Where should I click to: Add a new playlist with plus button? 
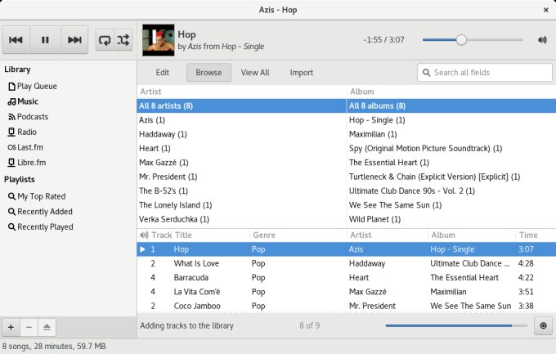(x=11, y=327)
